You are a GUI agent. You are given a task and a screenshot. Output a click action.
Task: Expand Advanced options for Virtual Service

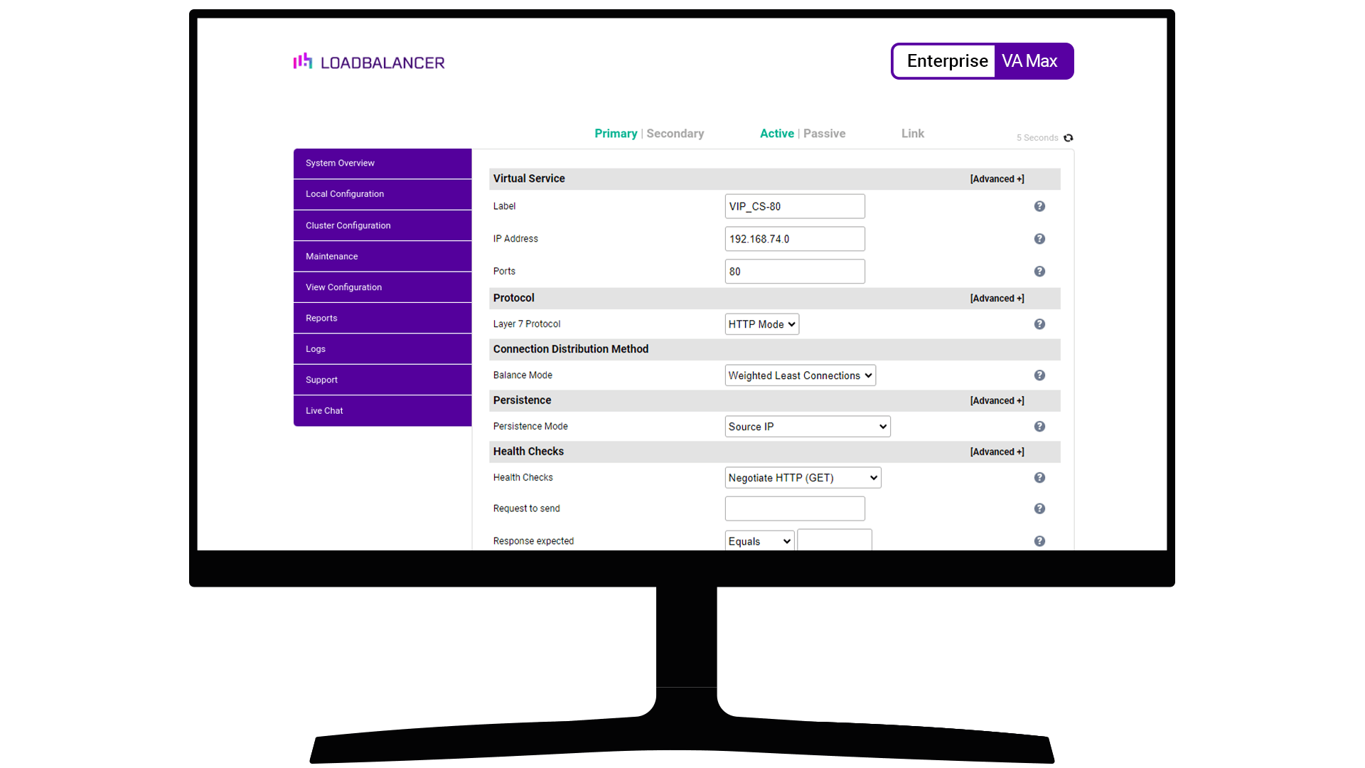point(996,178)
